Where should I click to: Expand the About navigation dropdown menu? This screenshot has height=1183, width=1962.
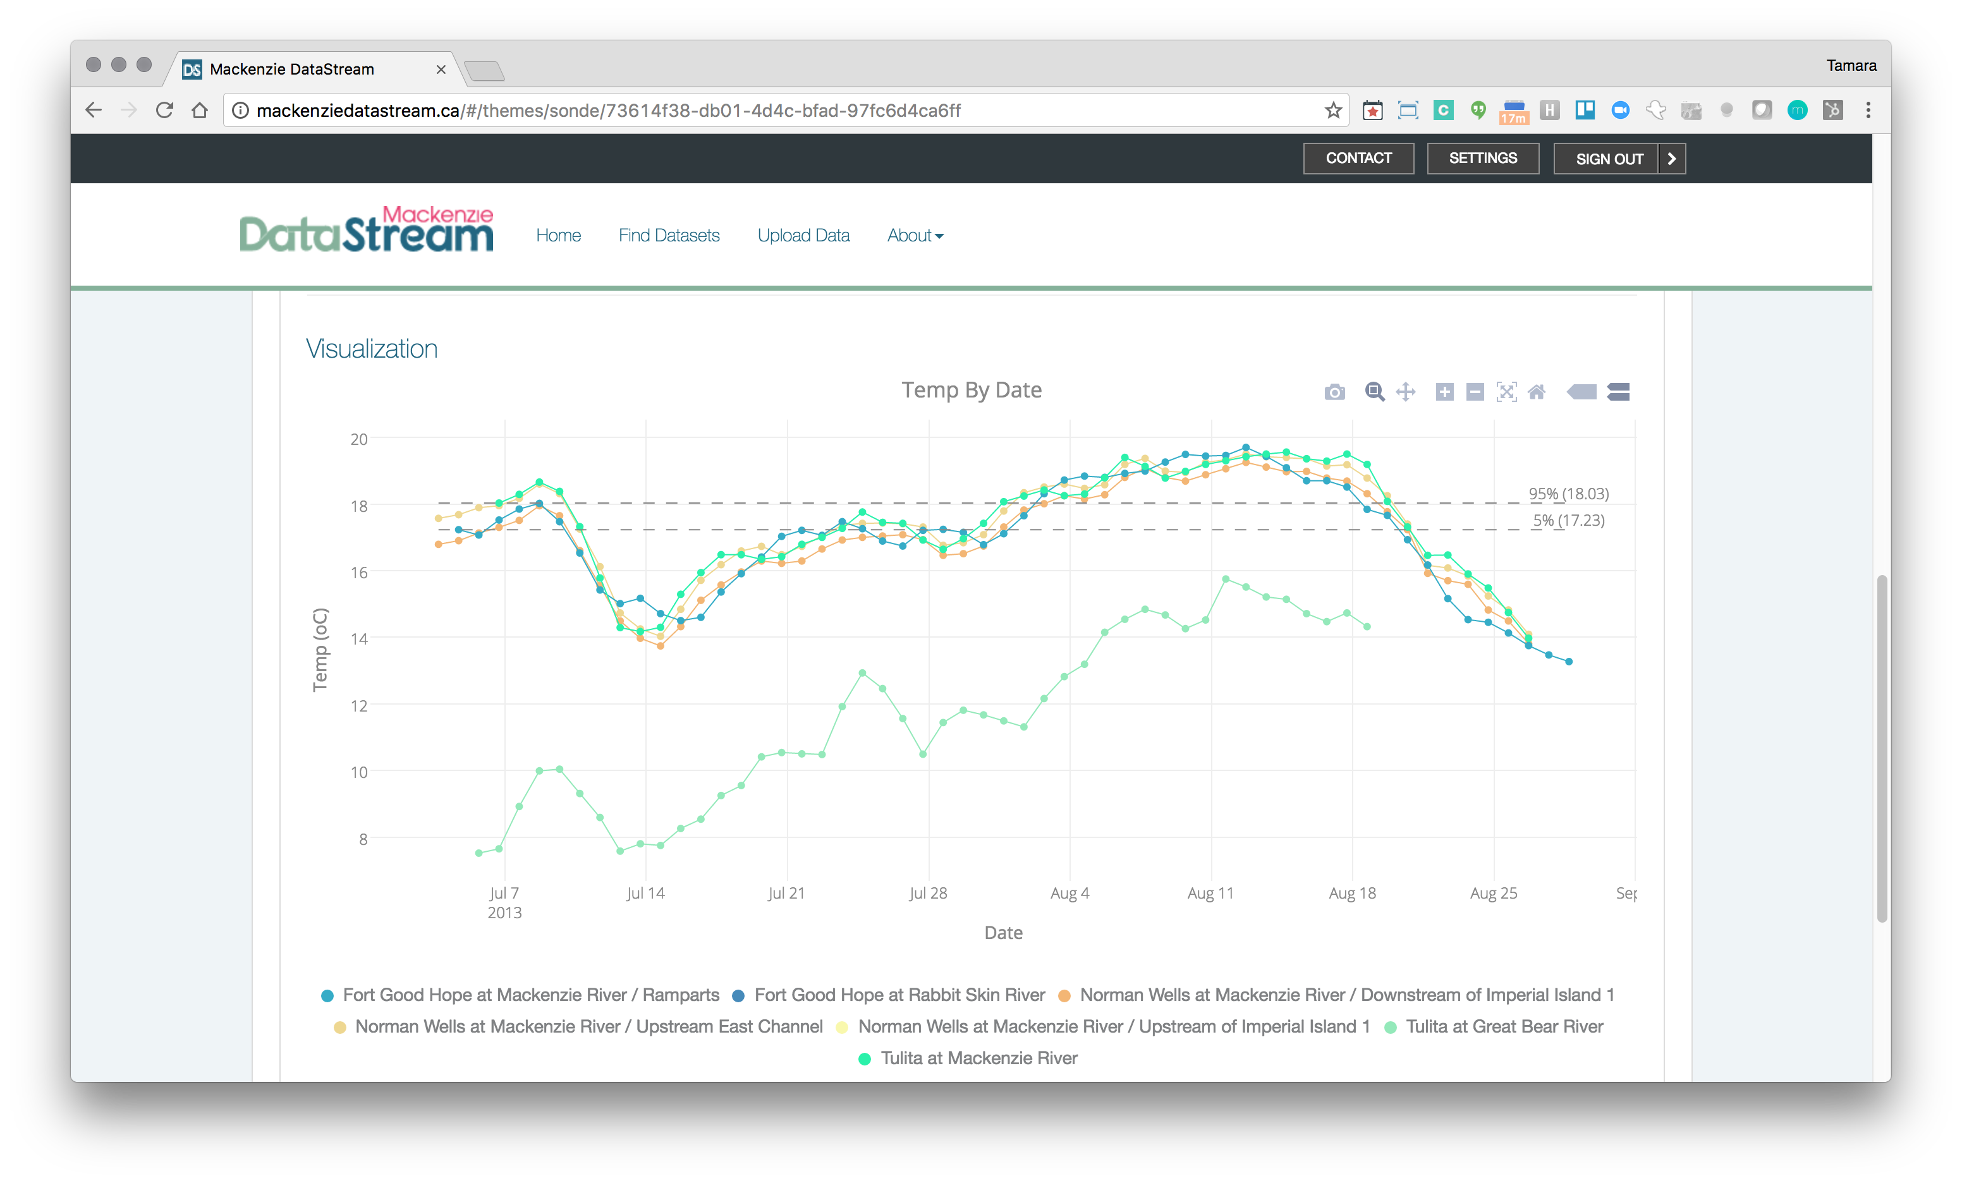pyautogui.click(x=915, y=234)
